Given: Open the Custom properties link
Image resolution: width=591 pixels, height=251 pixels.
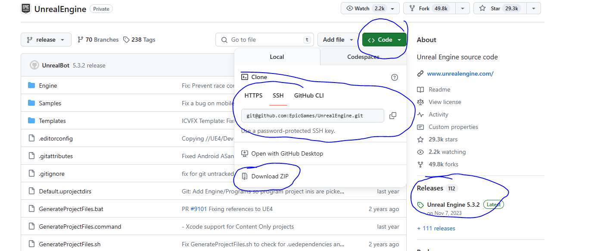Looking at the screenshot, I should point(453,127).
